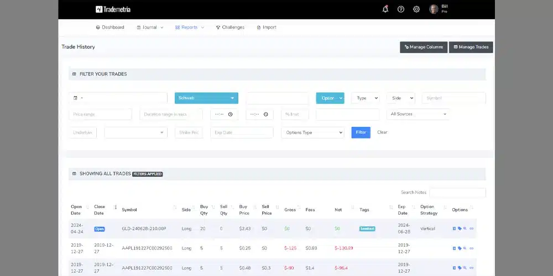Screen dimensions: 553x276
Task: Sort by the Gross column header
Action: click(x=290, y=210)
